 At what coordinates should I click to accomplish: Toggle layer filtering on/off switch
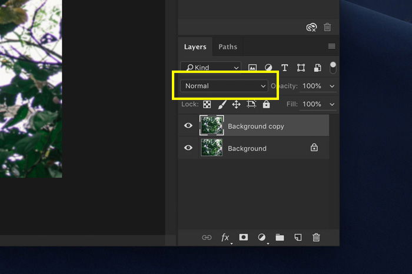coord(333,68)
